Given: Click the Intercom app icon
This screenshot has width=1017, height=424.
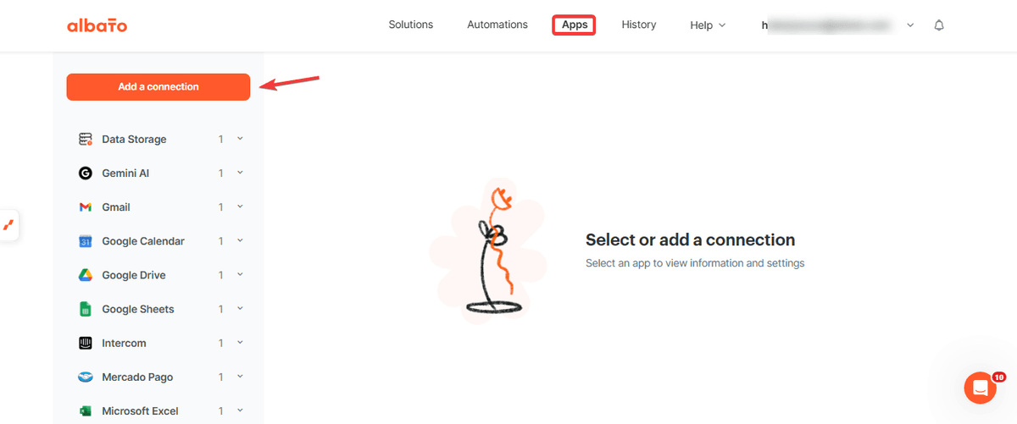Looking at the screenshot, I should pyautogui.click(x=86, y=343).
